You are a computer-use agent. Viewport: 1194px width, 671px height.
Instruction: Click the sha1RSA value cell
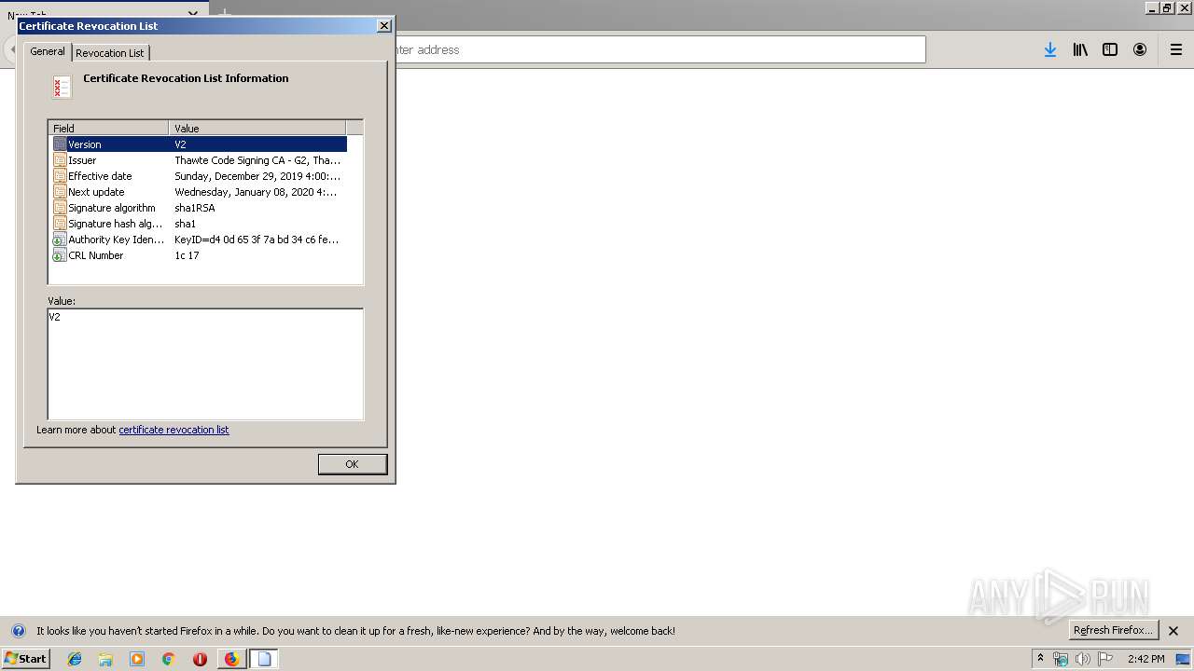tap(195, 208)
